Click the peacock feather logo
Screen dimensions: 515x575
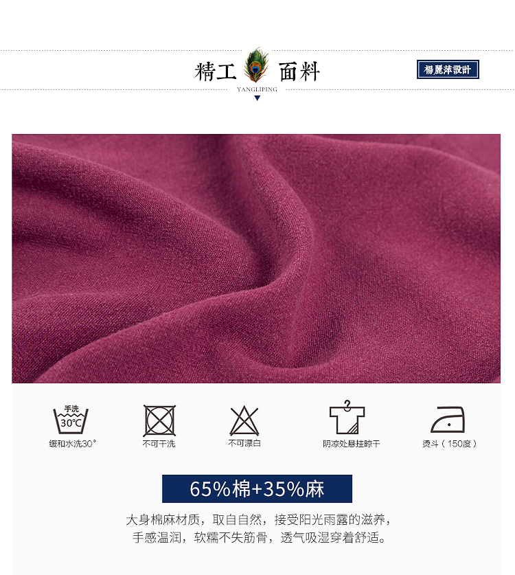[256, 65]
